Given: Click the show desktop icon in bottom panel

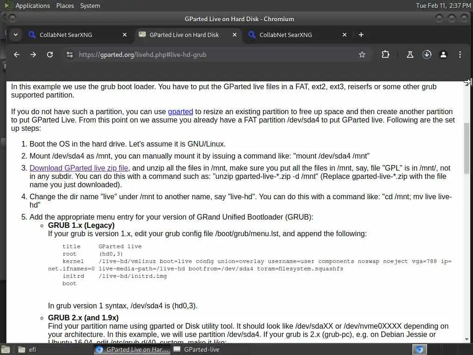Looking at the screenshot, I should 5,349.
